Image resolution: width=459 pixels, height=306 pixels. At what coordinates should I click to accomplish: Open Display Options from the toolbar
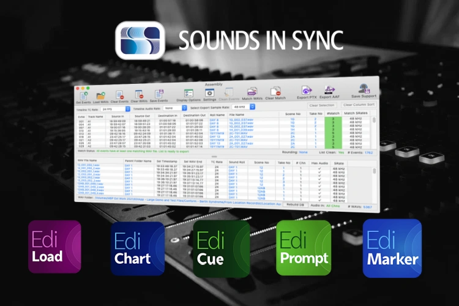click(188, 94)
